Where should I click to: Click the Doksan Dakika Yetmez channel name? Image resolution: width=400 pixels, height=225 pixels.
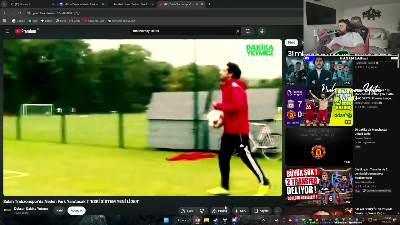[31, 208]
